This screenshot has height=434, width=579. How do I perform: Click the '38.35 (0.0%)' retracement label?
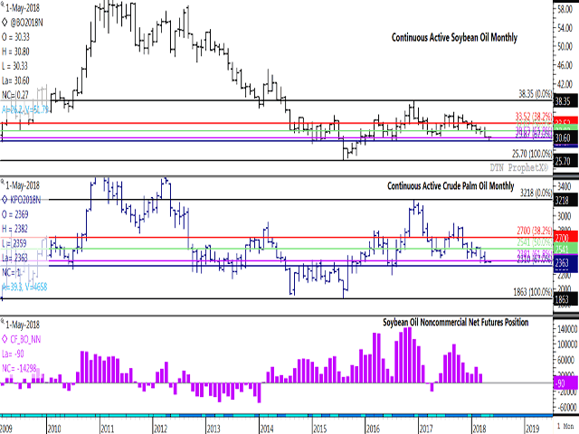click(536, 94)
